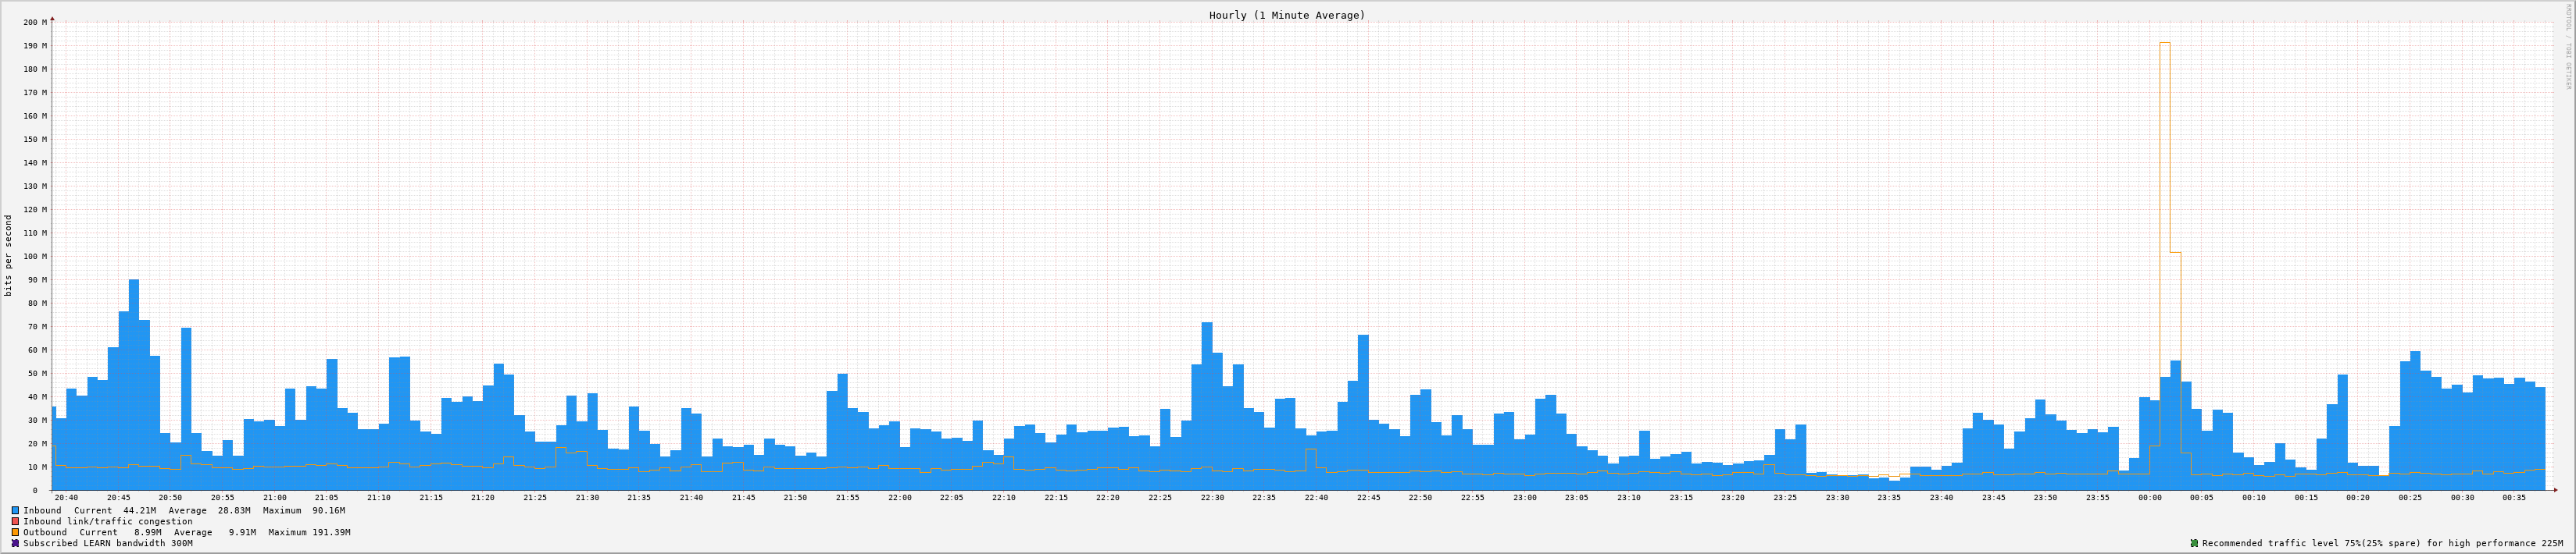Image resolution: width=2576 pixels, height=554 pixels.
Task: Click the 100 M y-axis label
Action: [x=35, y=257]
